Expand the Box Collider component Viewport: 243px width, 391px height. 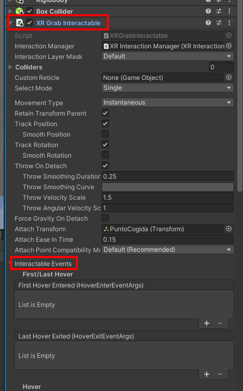[10, 11]
